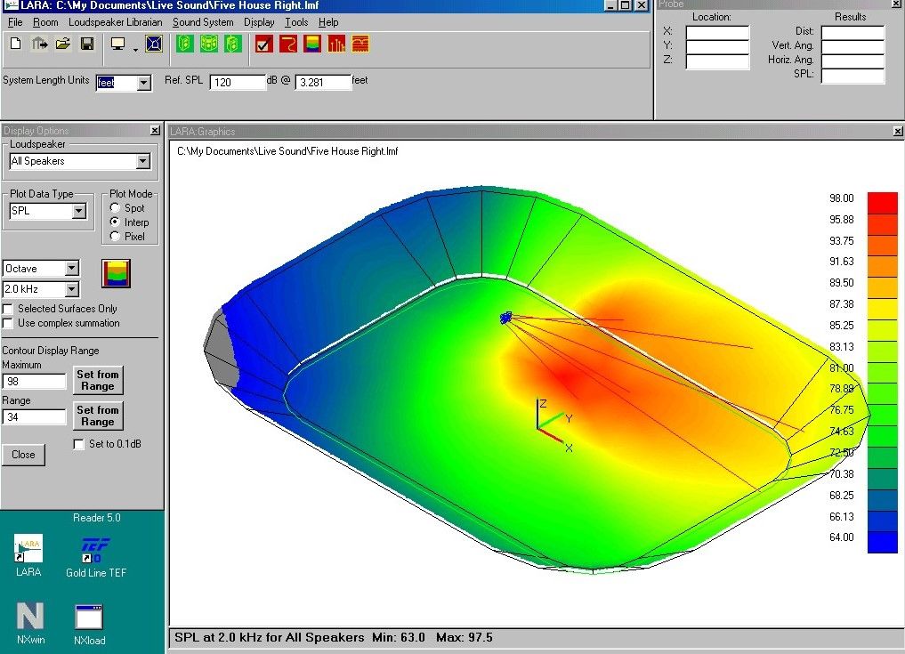Open the 2.0 kHz frequency dropdown
905x654 pixels.
pos(72,289)
